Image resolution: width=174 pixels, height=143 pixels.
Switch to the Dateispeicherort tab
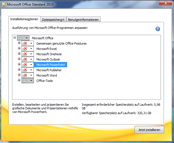pos(53,20)
